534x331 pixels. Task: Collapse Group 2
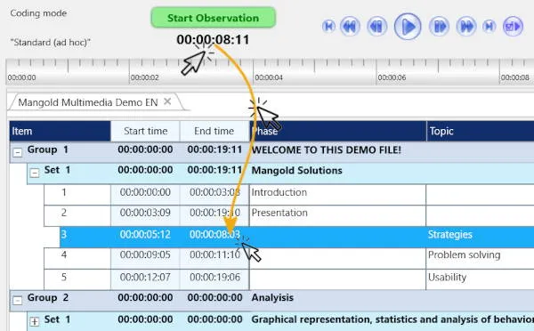(18, 301)
